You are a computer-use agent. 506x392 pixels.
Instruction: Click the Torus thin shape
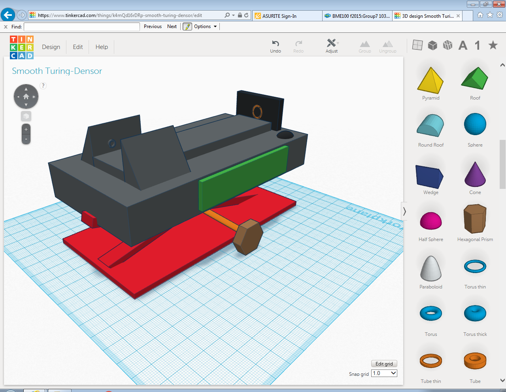(475, 266)
